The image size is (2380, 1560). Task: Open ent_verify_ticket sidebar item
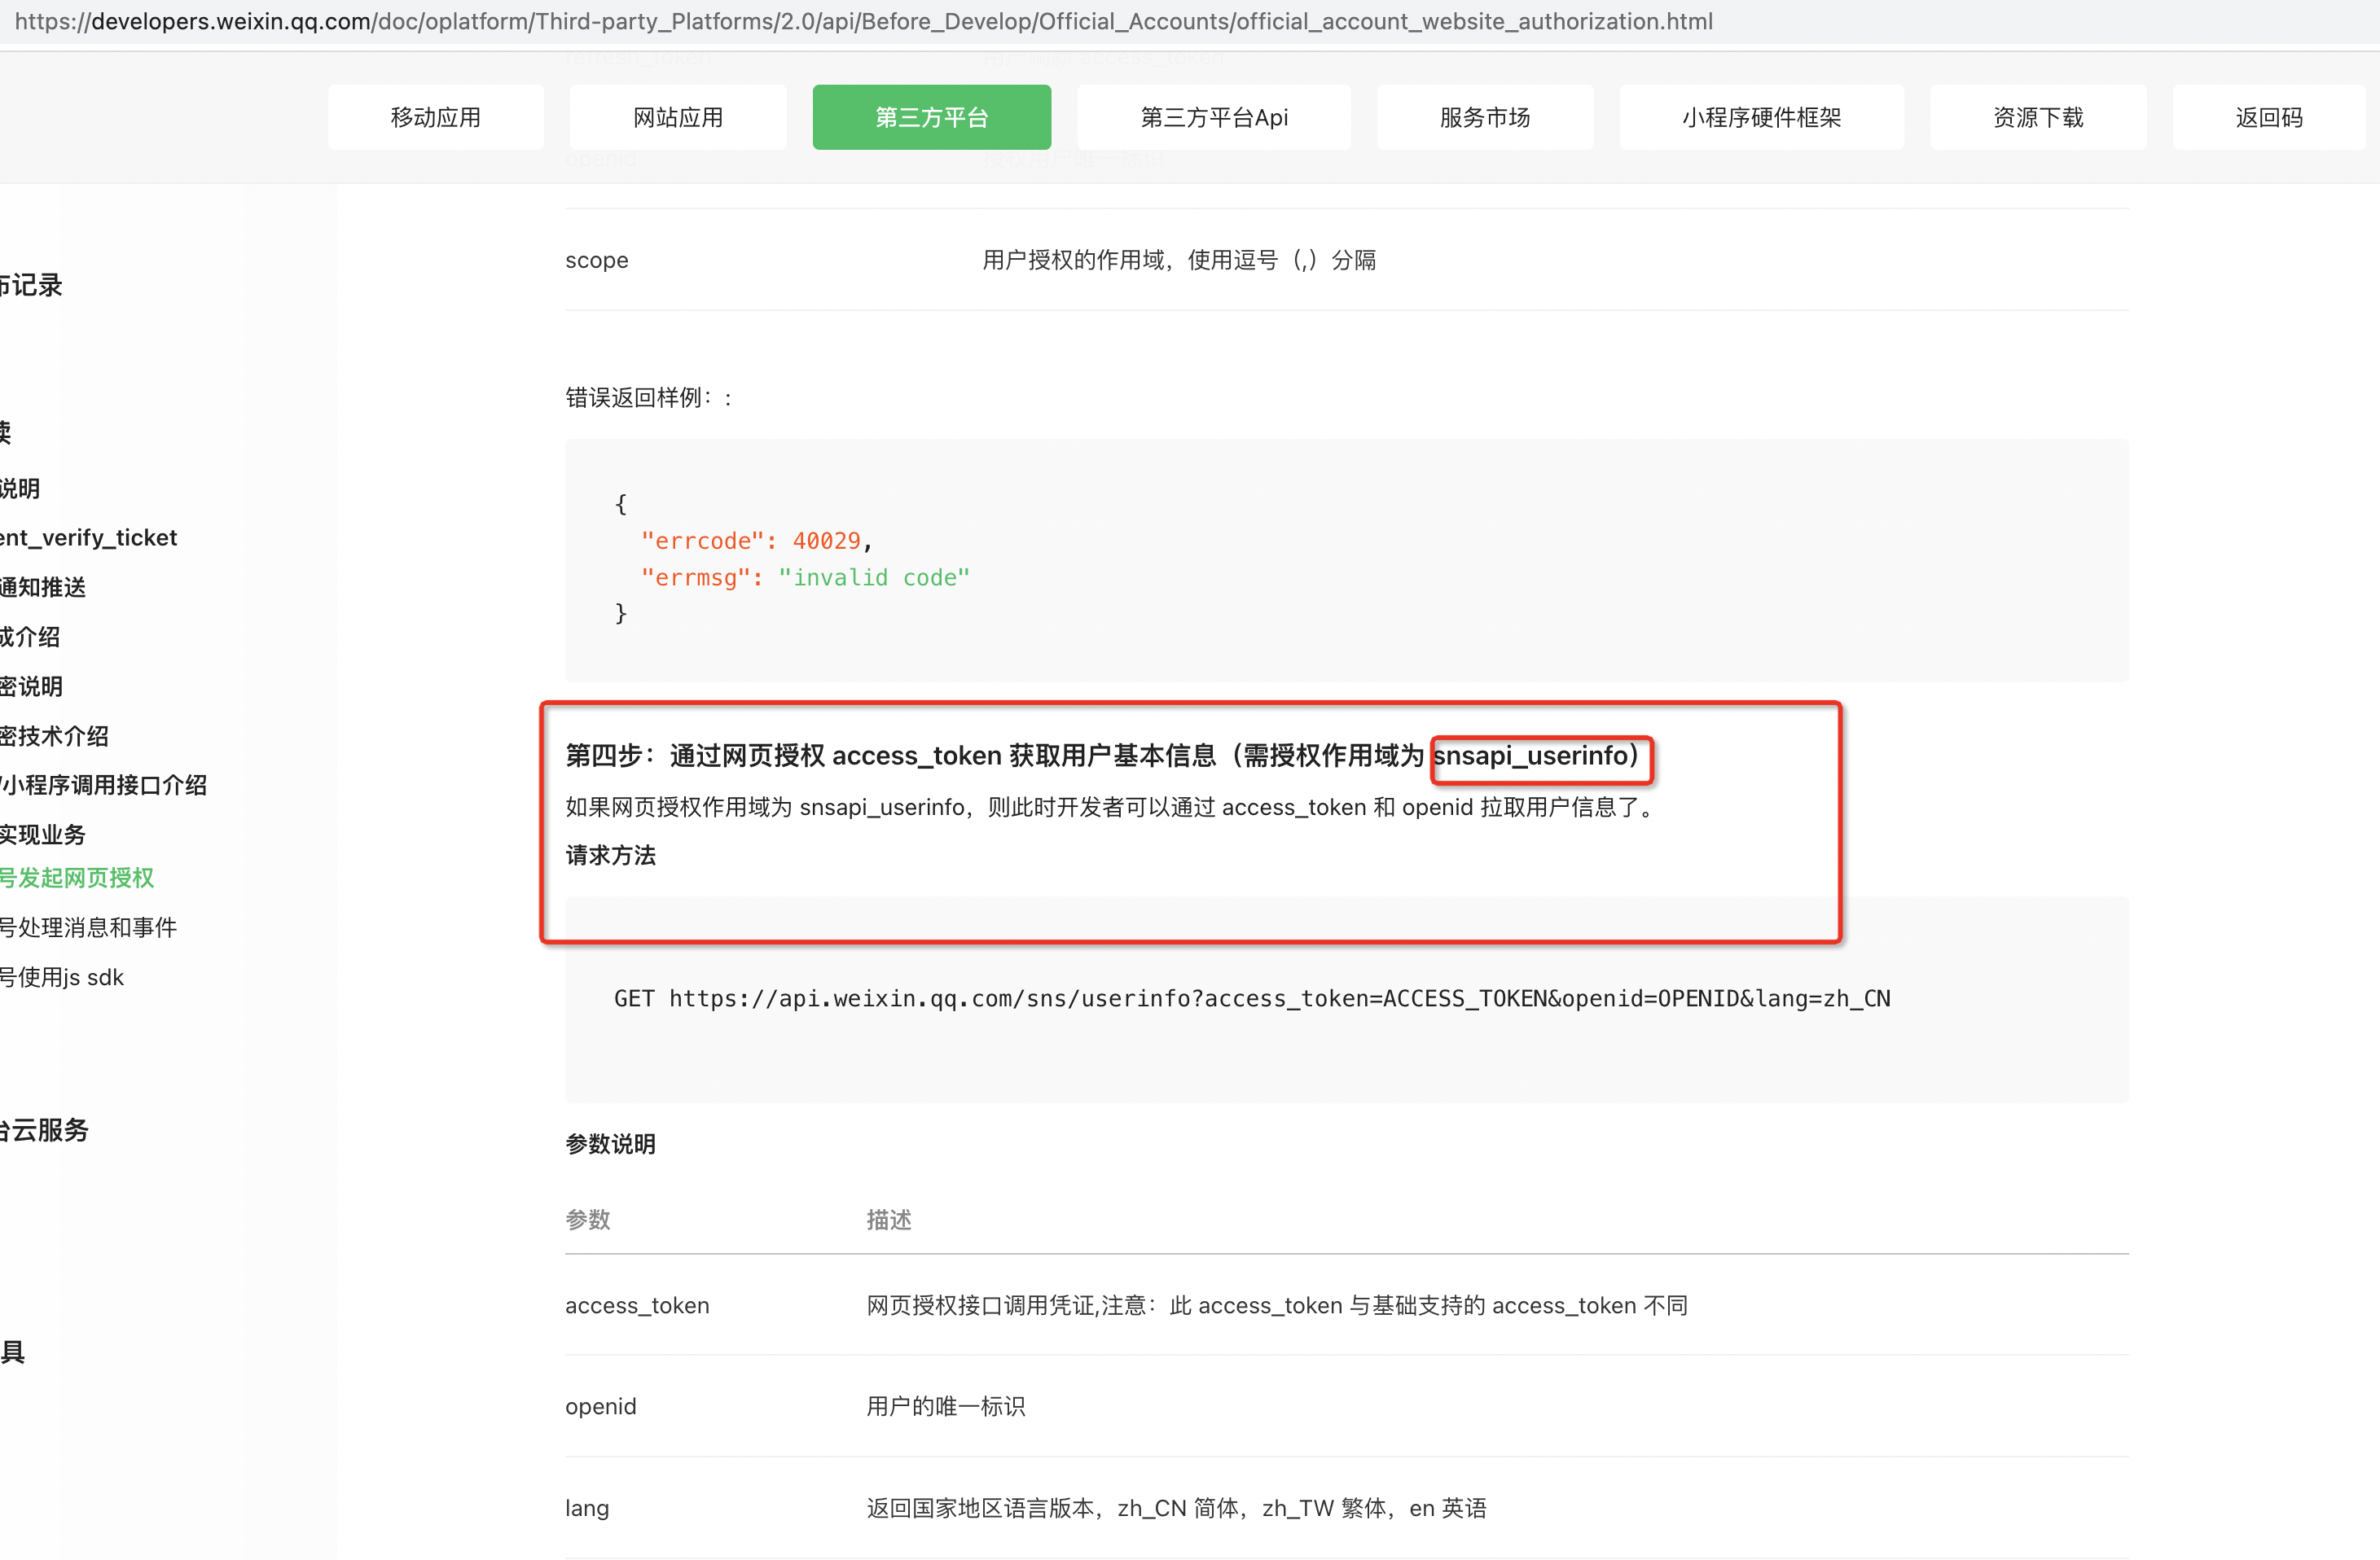coord(88,537)
